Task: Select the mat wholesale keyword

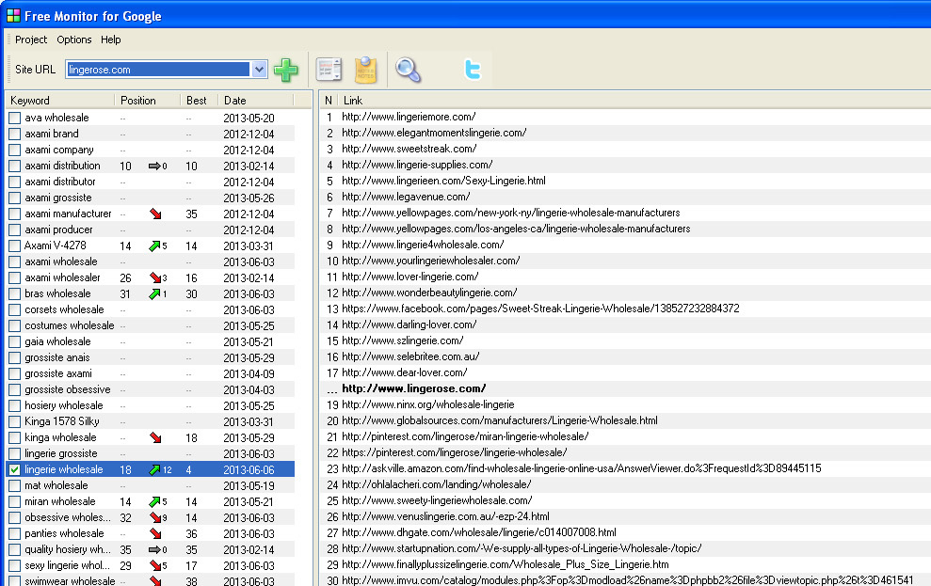Action: pyautogui.click(x=56, y=485)
